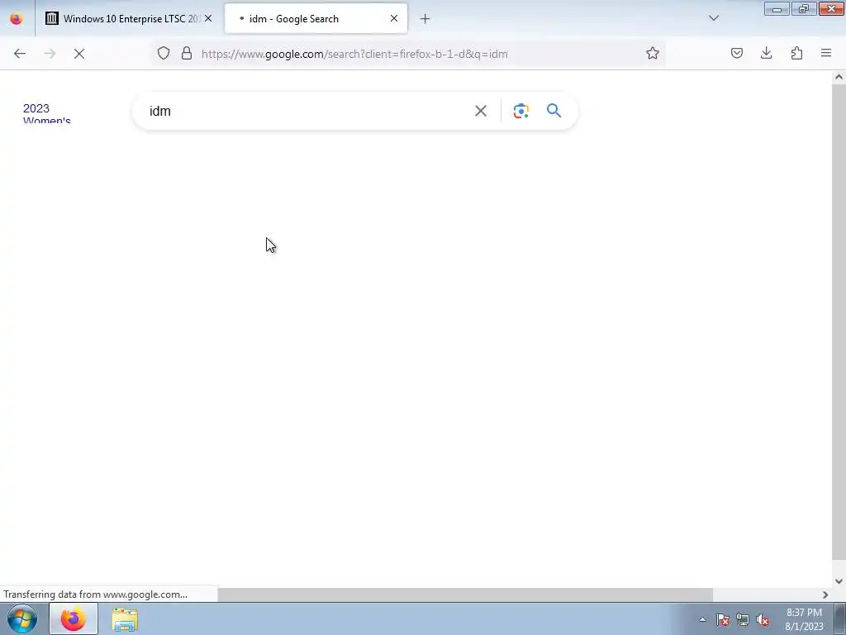Screen dimensions: 846x635
Task: List all tabs dropdown arrow
Action: tap(714, 18)
